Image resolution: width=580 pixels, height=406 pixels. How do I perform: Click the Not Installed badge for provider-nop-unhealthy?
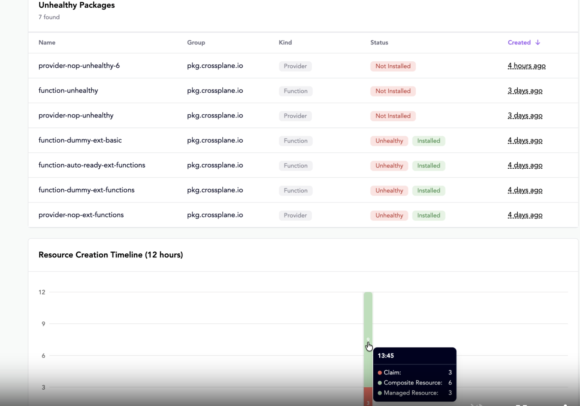pos(393,116)
